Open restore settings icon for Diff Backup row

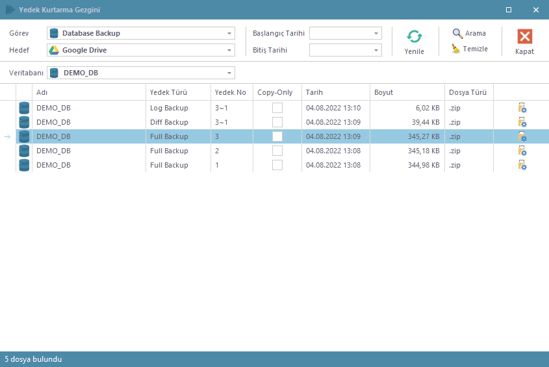(x=522, y=122)
